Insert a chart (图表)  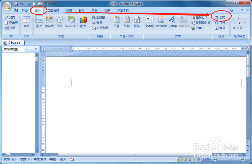[x=83, y=22]
